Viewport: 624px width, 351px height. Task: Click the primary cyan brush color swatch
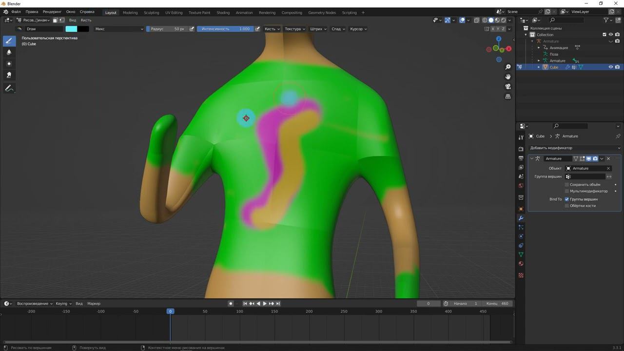[71, 29]
